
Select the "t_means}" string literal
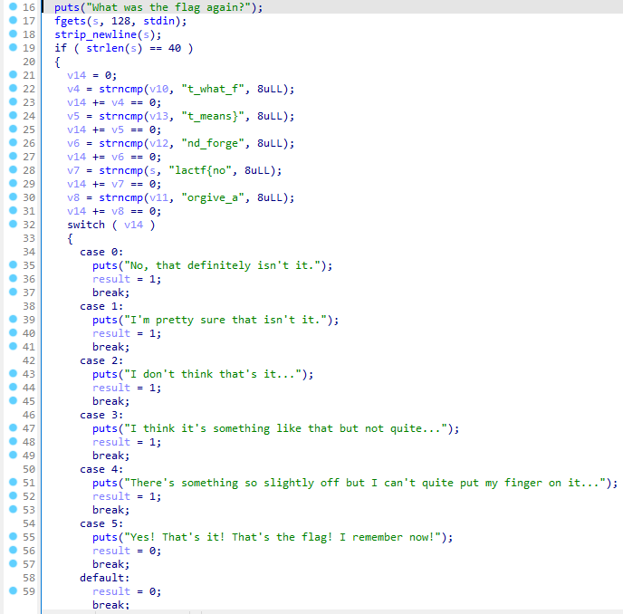(x=213, y=116)
